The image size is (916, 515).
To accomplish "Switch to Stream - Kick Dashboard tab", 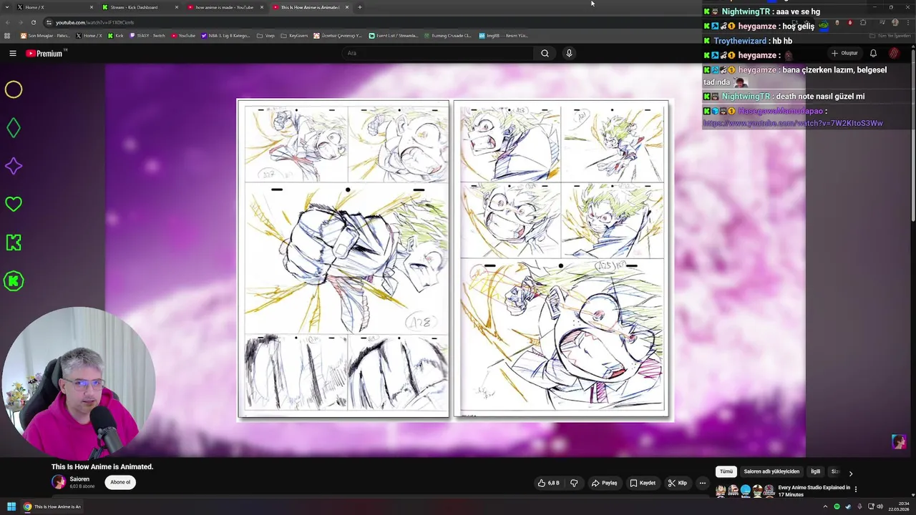I will (x=140, y=7).
